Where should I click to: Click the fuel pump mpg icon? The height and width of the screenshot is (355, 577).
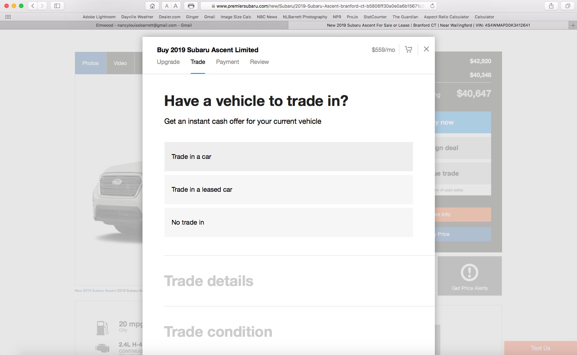point(102,328)
